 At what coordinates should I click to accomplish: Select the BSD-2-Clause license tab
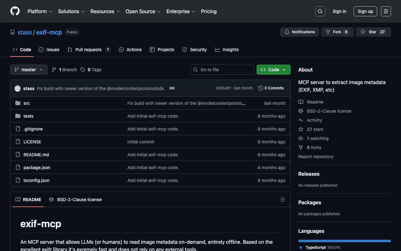tap(76, 200)
